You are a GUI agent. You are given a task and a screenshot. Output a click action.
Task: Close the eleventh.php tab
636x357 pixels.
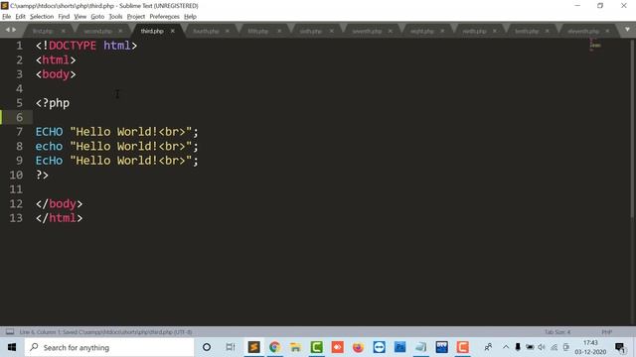point(607,31)
